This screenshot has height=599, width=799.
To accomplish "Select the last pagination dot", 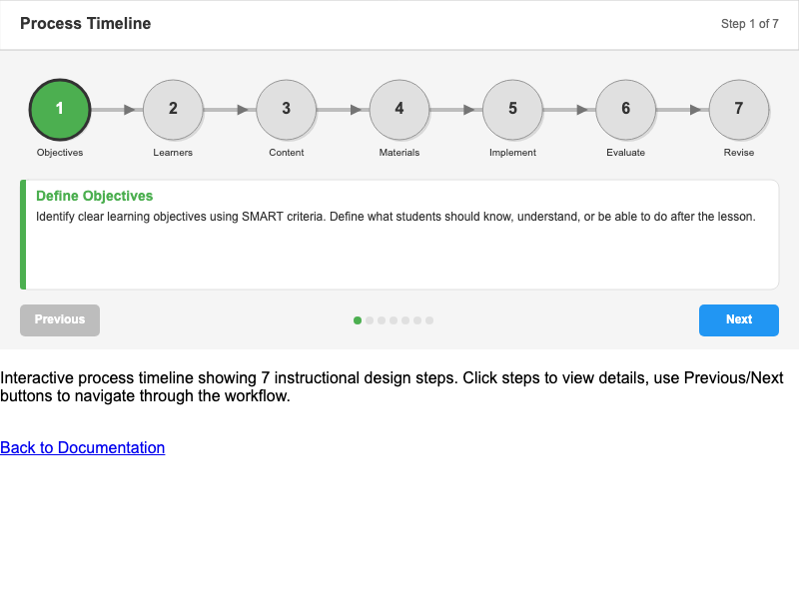I will click(x=429, y=320).
